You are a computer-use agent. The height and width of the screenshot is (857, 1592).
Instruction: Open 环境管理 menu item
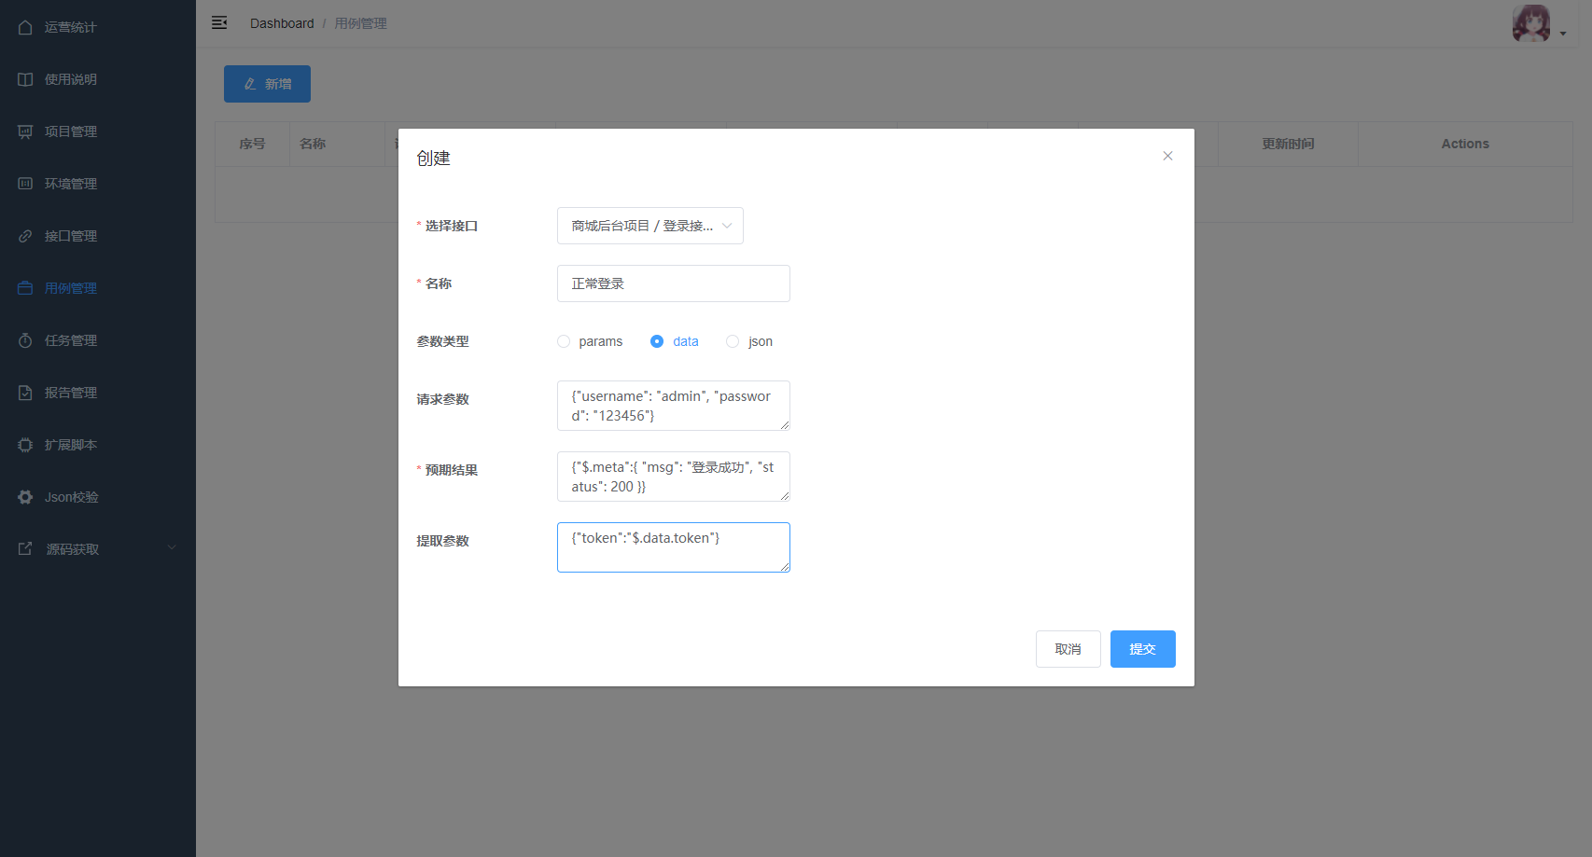pyautogui.click(x=98, y=184)
